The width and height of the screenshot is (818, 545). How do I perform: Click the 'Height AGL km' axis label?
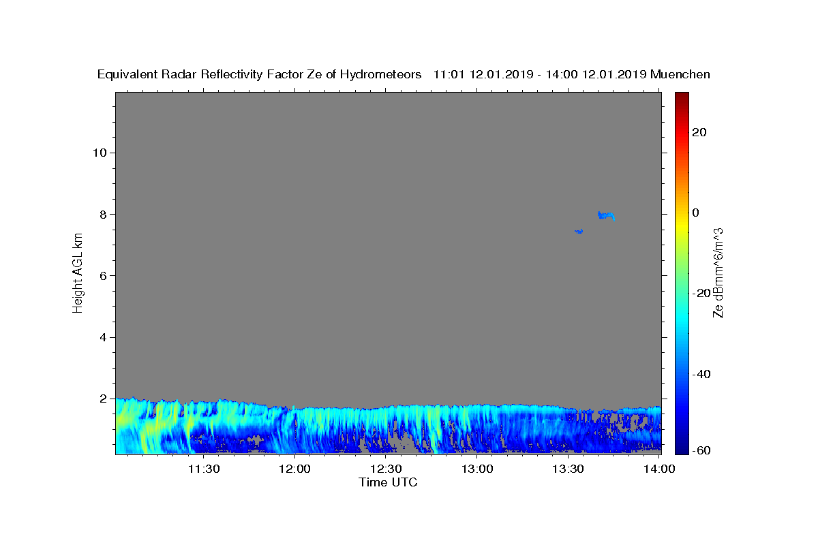pyautogui.click(x=78, y=272)
